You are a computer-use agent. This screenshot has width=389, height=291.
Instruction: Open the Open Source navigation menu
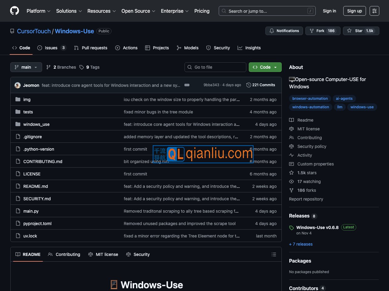(x=138, y=11)
